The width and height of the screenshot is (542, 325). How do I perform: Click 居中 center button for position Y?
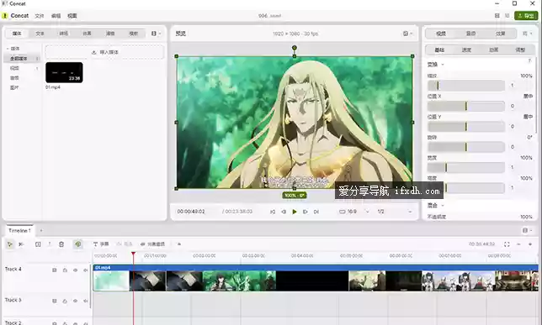528,117
